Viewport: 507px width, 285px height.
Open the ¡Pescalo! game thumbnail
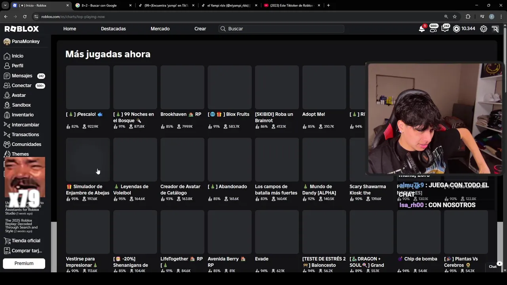[x=88, y=87]
